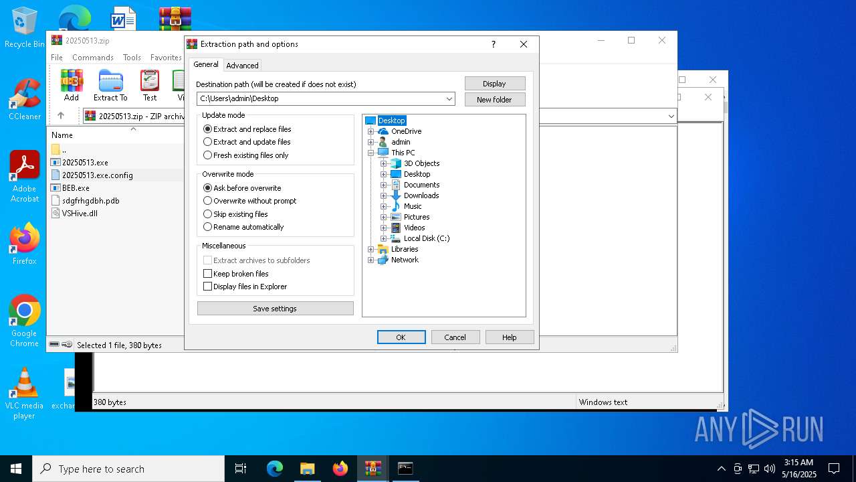Viewport: 856px width, 482px height.
Task: Select Libraries in the folder tree
Action: pos(405,249)
